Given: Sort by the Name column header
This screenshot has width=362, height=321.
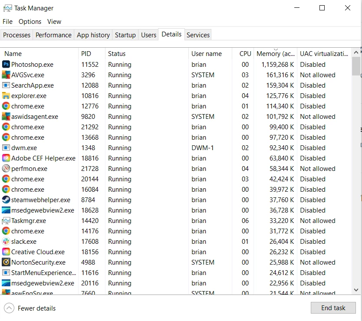Looking at the screenshot, I should click(39, 54).
